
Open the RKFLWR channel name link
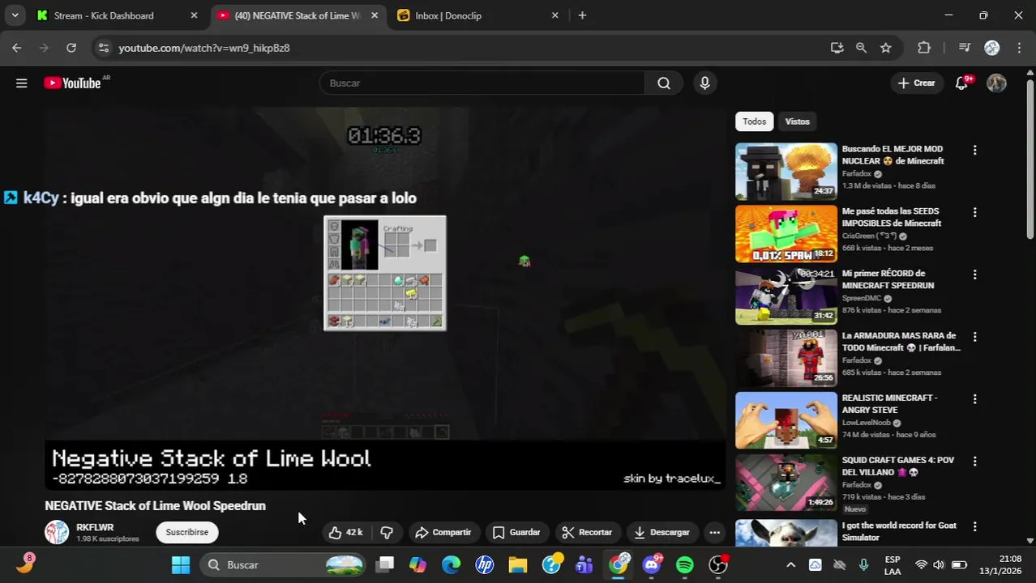[x=95, y=527]
